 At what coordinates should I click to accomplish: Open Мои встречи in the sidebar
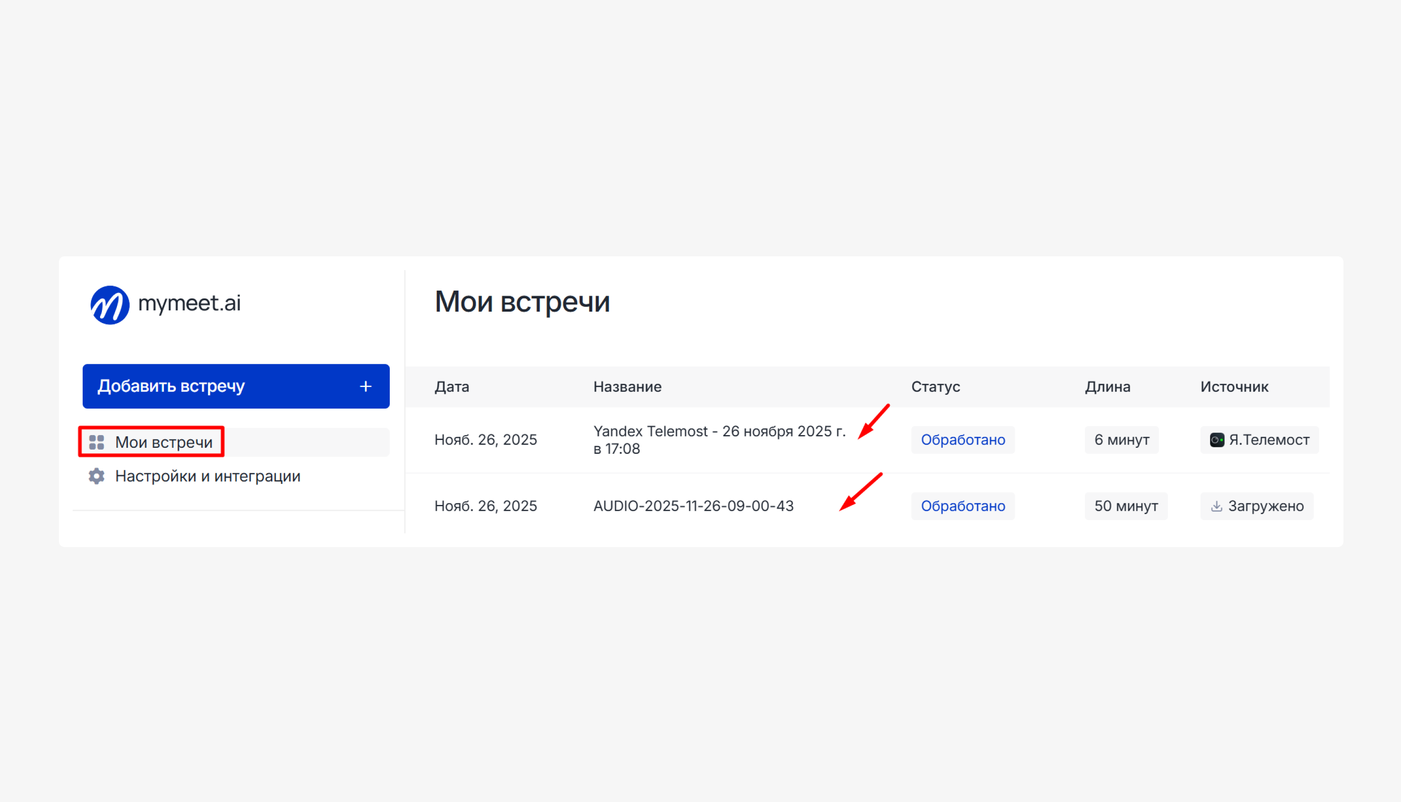tap(164, 442)
